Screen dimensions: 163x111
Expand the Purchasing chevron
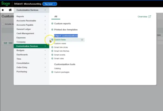pyautogui.click(x=45, y=71)
